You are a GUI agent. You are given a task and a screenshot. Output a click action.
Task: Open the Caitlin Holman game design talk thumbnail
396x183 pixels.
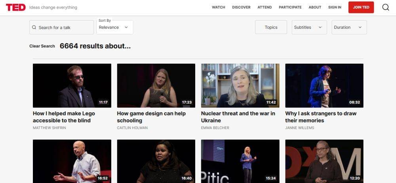point(156,85)
